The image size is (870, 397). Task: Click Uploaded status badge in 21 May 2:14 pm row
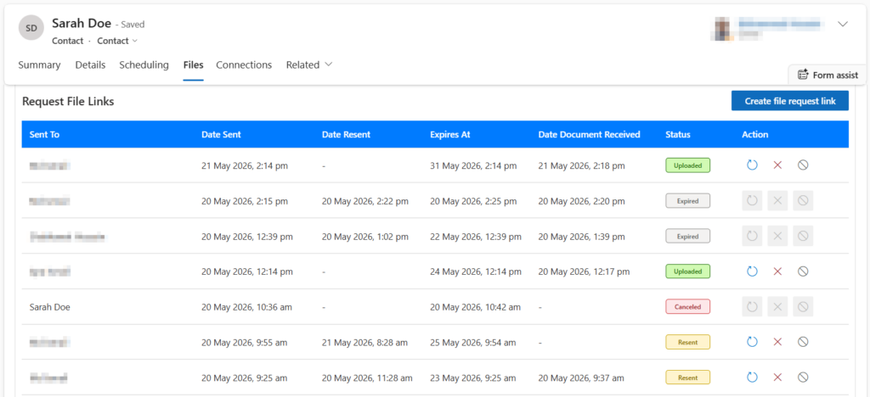pyautogui.click(x=688, y=165)
